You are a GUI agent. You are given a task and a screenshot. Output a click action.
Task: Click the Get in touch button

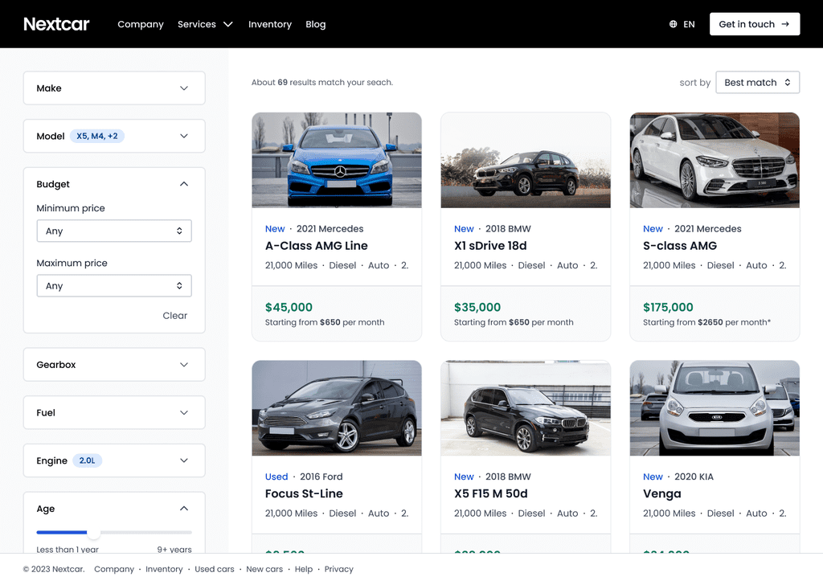click(x=754, y=24)
